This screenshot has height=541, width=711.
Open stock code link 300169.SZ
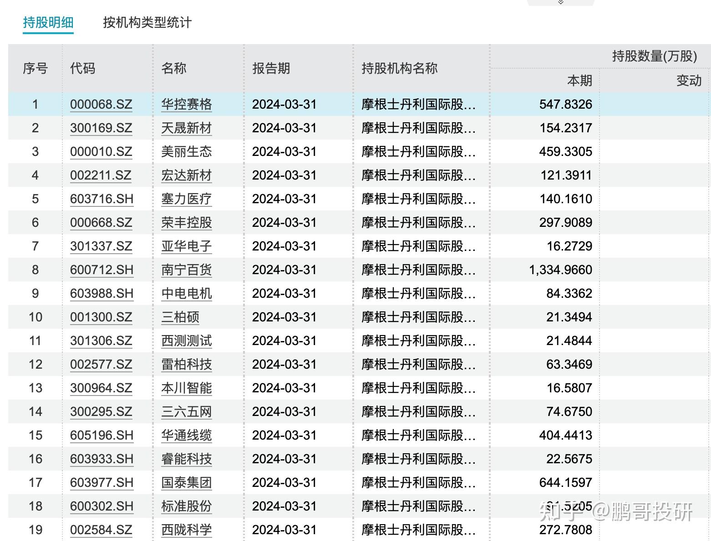point(101,128)
